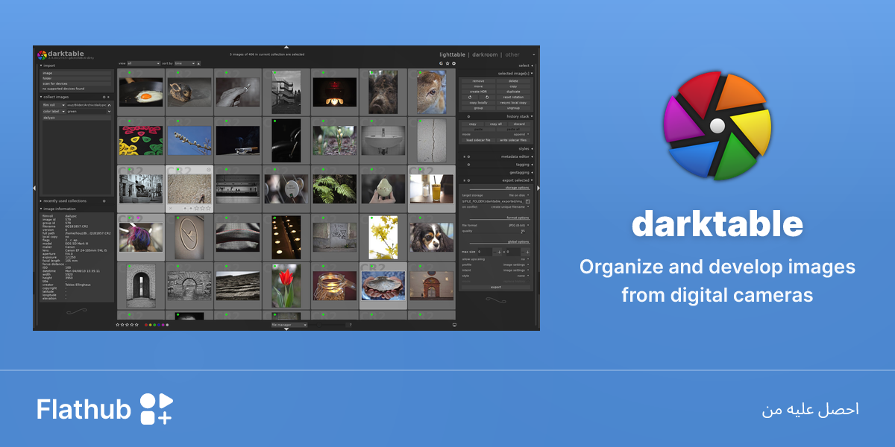Image resolution: width=895 pixels, height=447 pixels.
Task: Click the image button in the import panel
Action: 77,73
